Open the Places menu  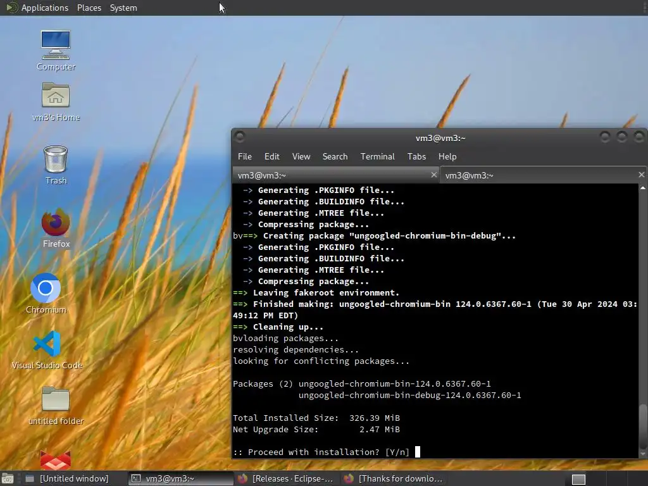point(89,8)
